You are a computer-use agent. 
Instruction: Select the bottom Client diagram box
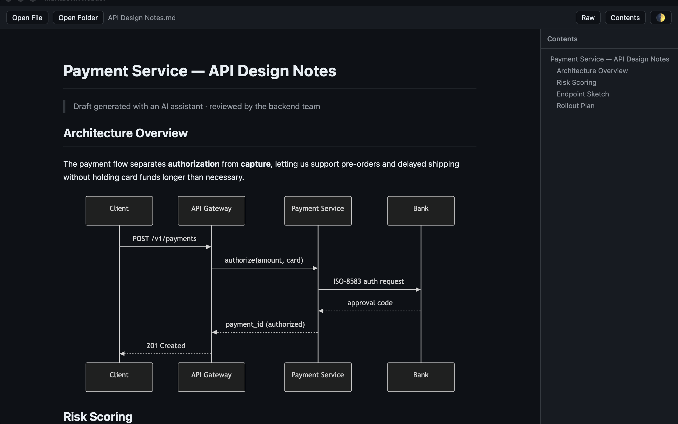pyautogui.click(x=119, y=377)
